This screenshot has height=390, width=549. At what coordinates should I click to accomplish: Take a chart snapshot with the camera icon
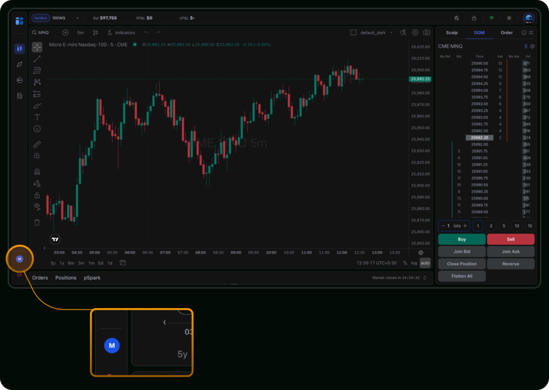[426, 33]
